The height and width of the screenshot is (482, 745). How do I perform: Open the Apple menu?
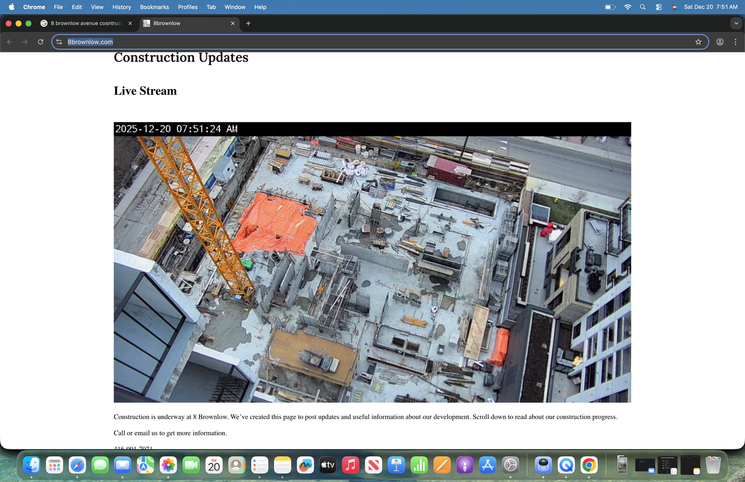[11, 7]
